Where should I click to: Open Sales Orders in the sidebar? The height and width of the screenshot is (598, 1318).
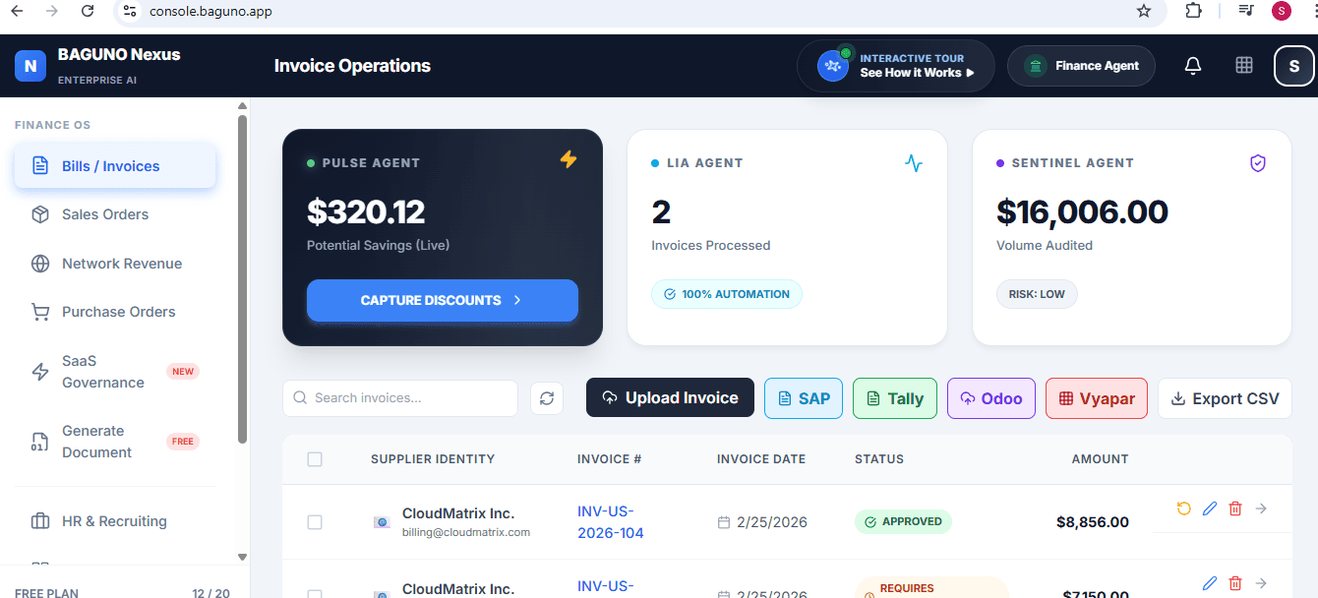105,214
